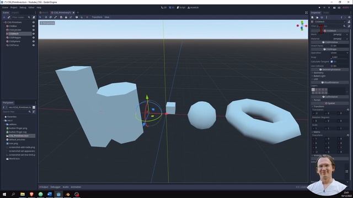
Task: Go to previous object in Inspector history
Action: click(341, 17)
